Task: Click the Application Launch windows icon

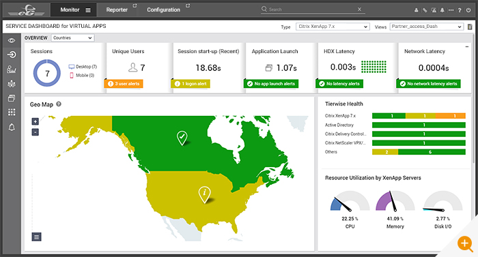Action: pyautogui.click(x=268, y=68)
